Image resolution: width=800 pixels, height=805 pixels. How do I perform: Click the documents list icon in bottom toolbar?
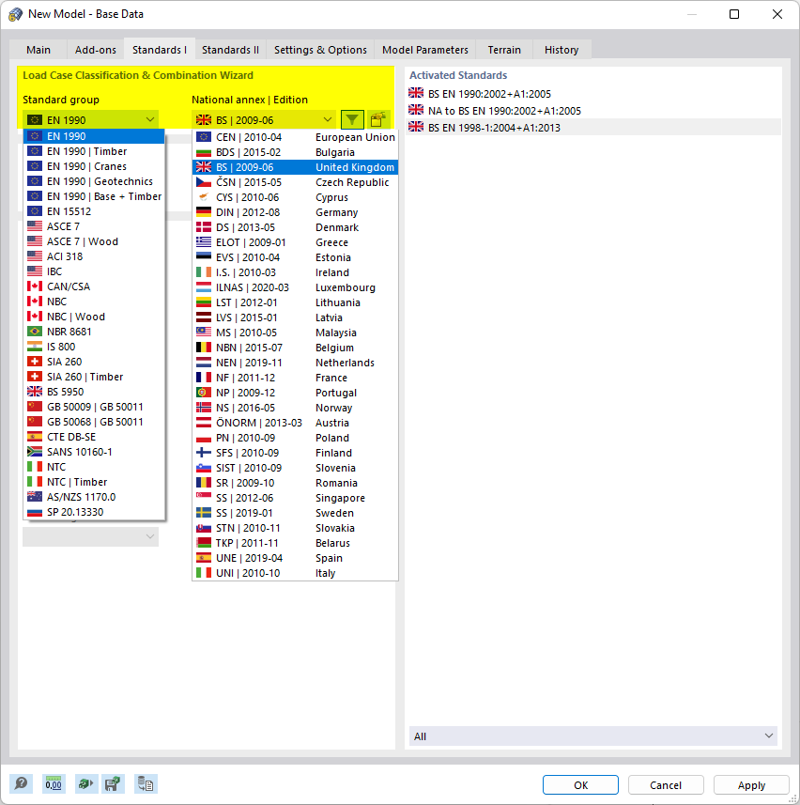pyautogui.click(x=146, y=784)
